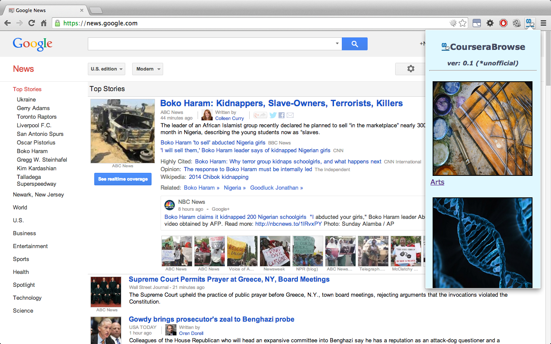551x344 pixels.
Task: Click the red circular extension icon
Action: click(x=503, y=23)
